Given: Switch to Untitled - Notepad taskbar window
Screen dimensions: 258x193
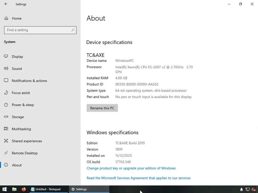Looking at the screenshot, I should (x=48, y=189).
